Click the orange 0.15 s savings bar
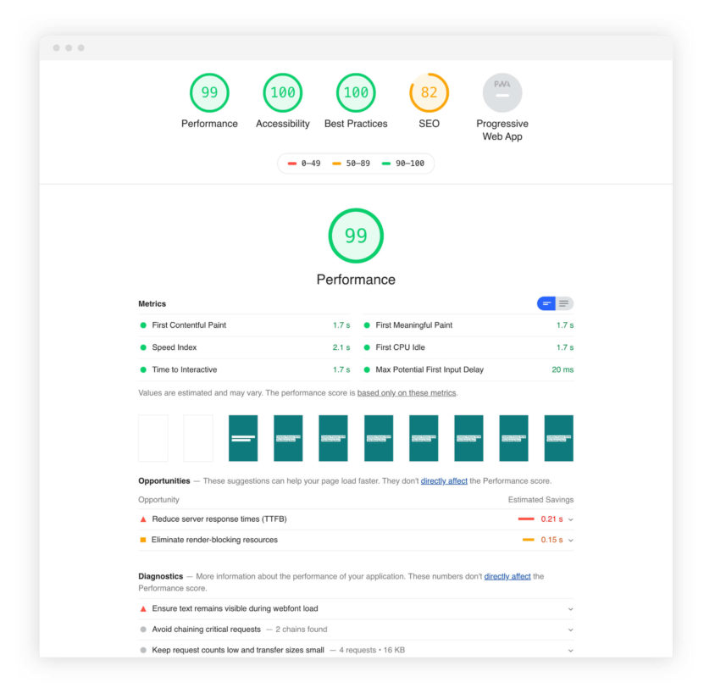 tap(528, 540)
